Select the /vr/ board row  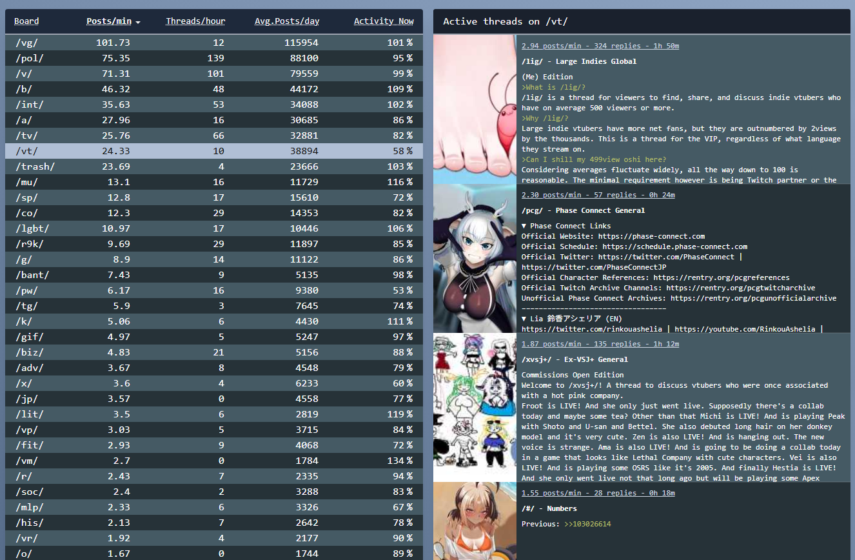tap(214, 538)
